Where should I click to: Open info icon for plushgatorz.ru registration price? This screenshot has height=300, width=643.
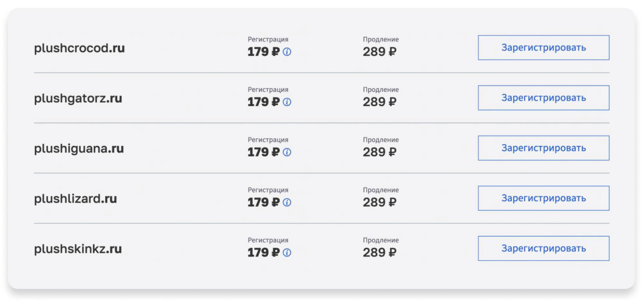287,102
